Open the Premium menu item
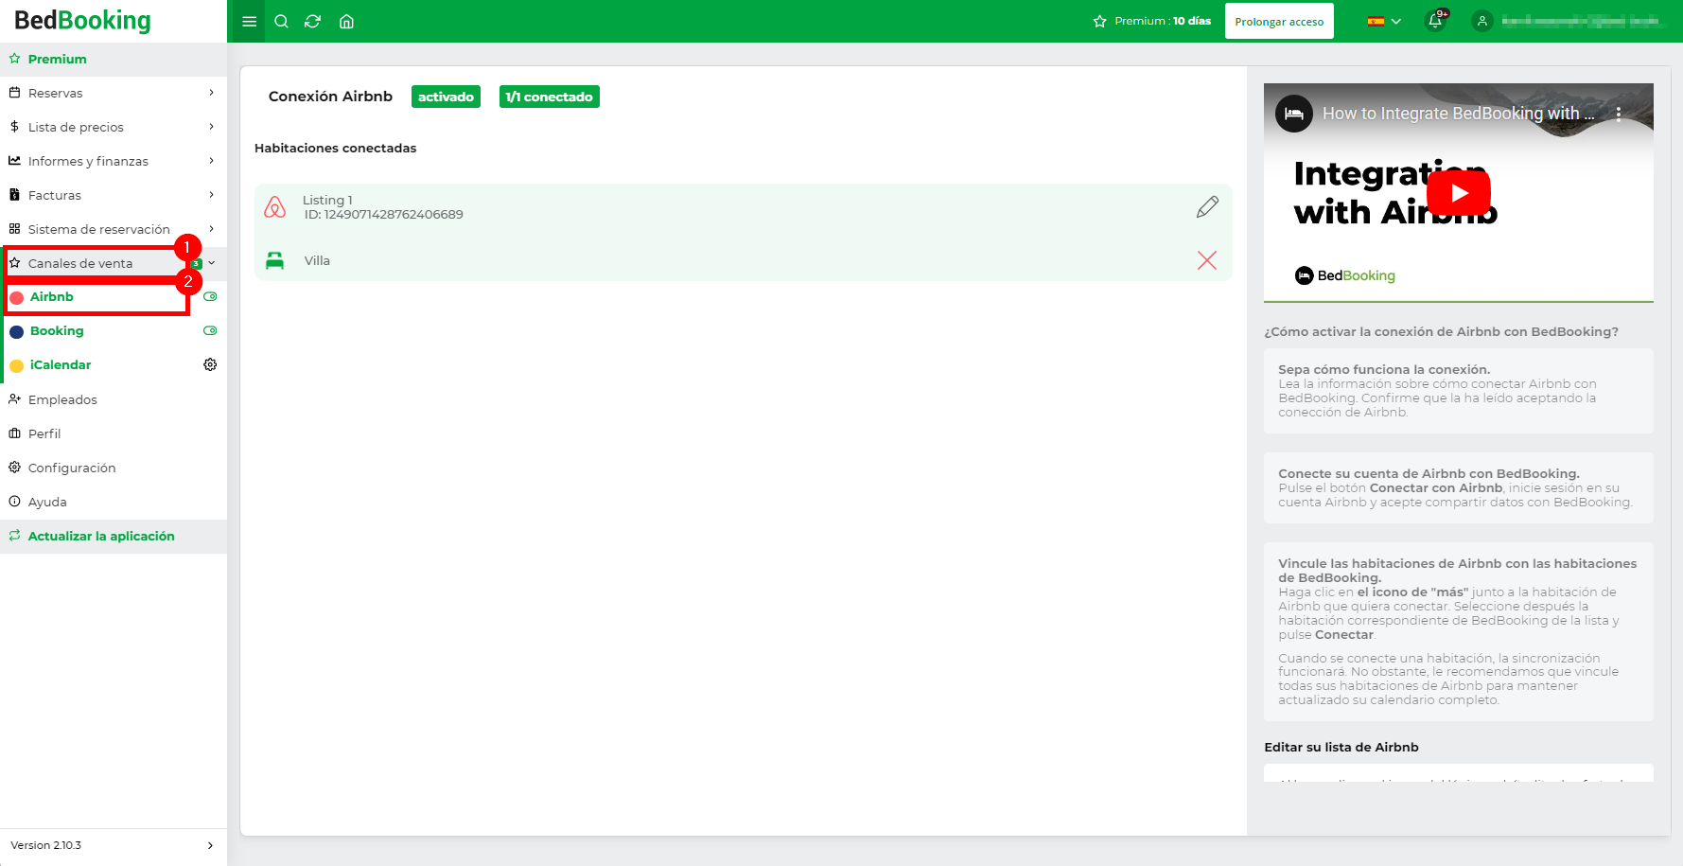The image size is (1683, 866). coord(114,59)
